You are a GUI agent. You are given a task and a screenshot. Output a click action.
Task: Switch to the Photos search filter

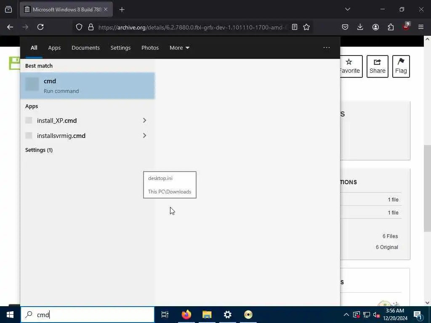coord(150,48)
